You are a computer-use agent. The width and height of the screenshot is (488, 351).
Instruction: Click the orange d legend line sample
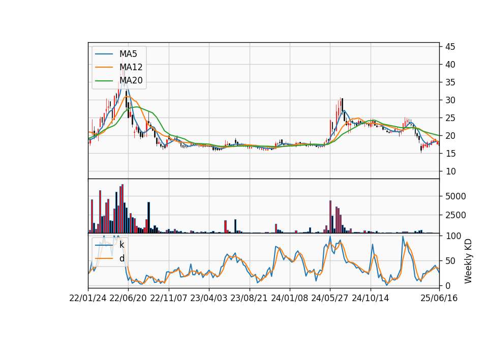click(x=104, y=258)
